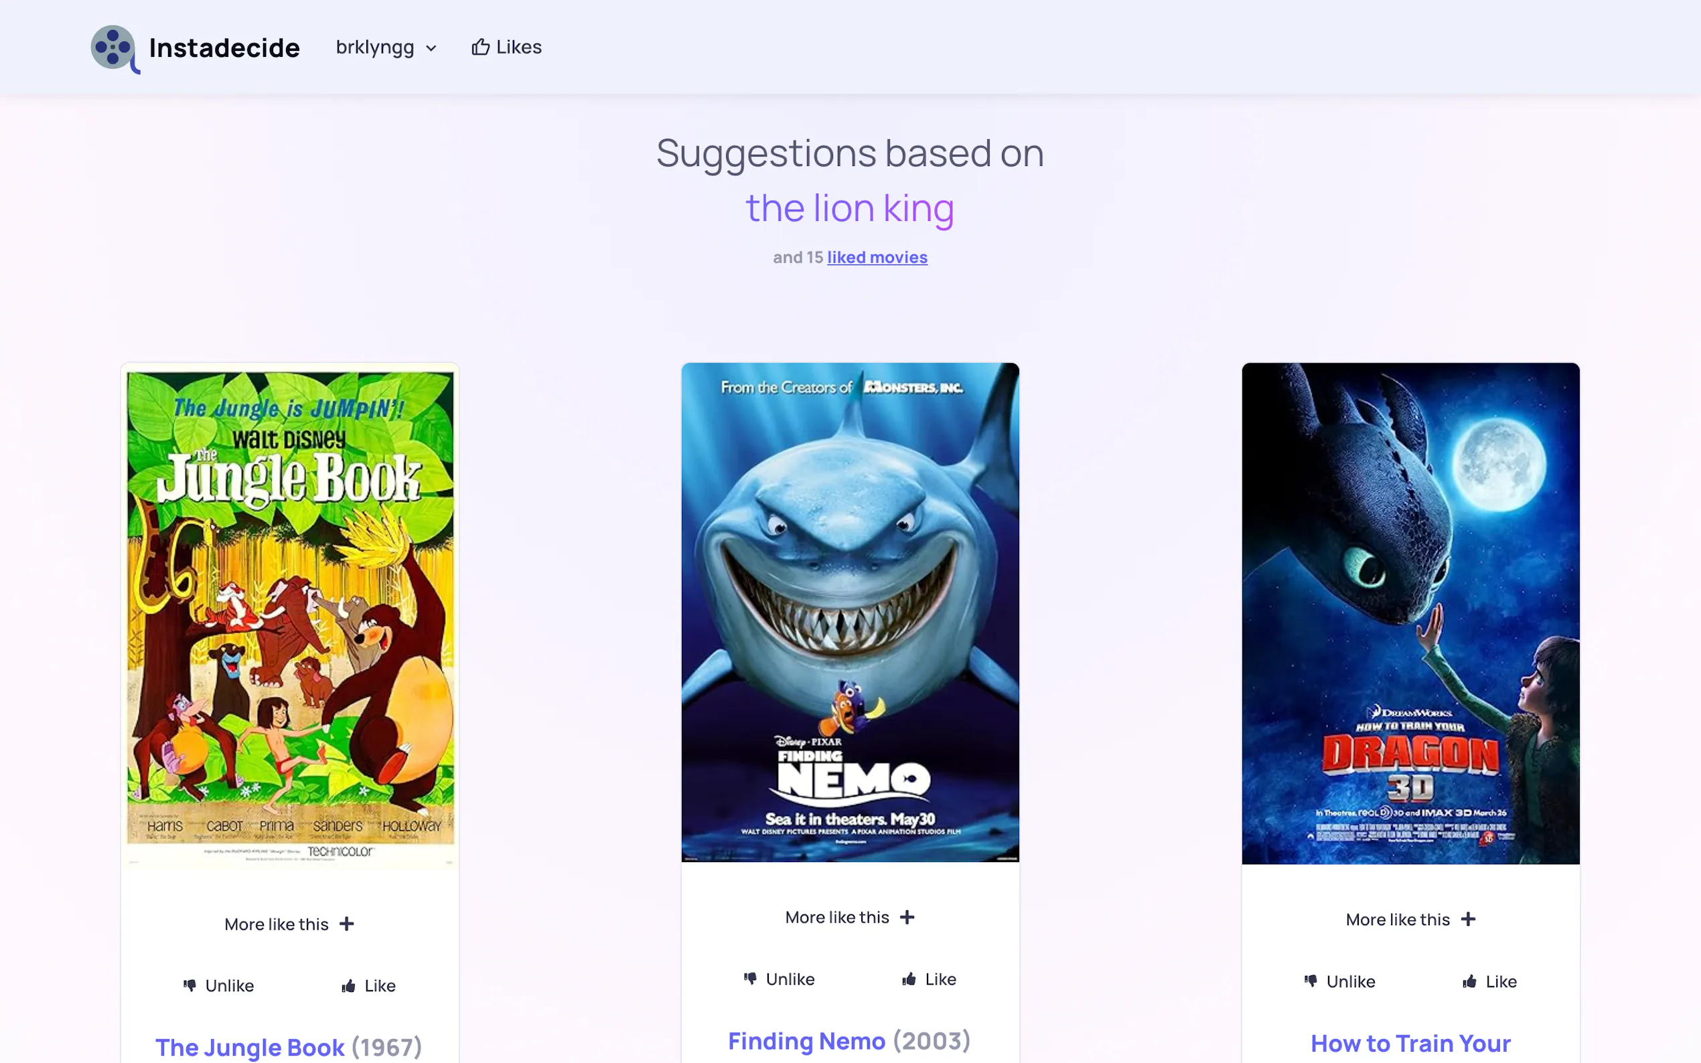
Task: Open the How to Train Your title link
Action: (x=1410, y=1044)
